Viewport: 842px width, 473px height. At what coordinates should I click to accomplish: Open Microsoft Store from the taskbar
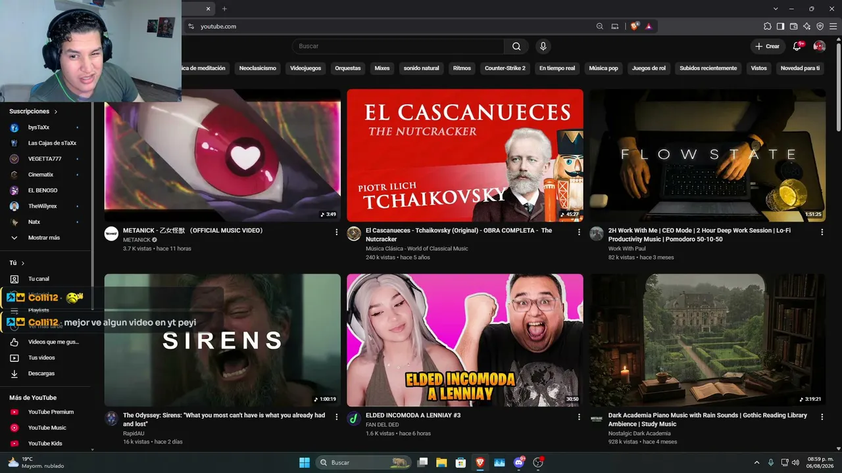(x=461, y=462)
